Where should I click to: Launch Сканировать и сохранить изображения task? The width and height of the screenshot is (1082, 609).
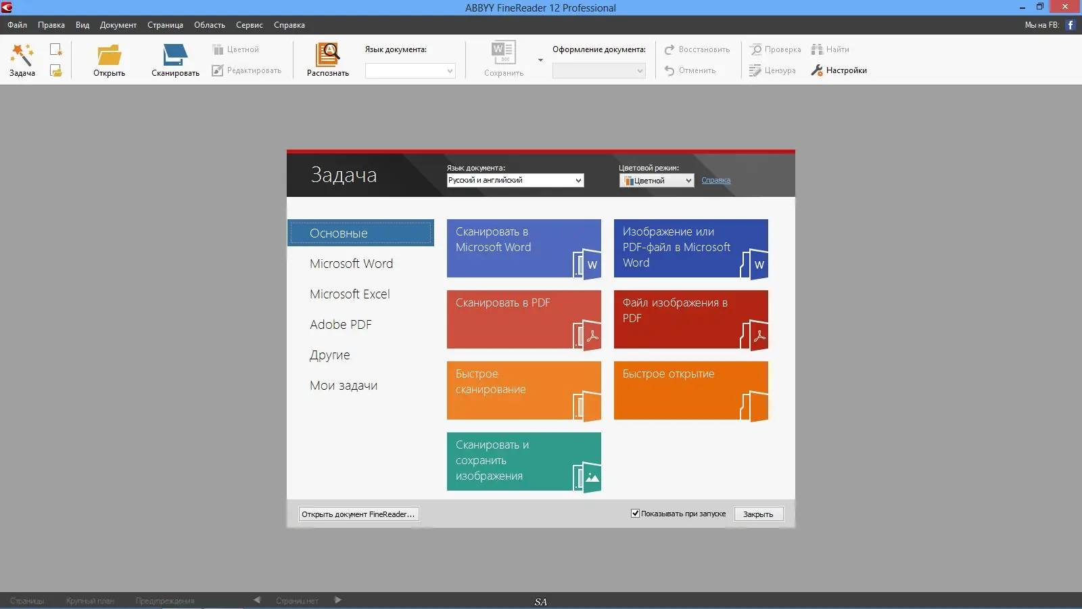point(524,461)
